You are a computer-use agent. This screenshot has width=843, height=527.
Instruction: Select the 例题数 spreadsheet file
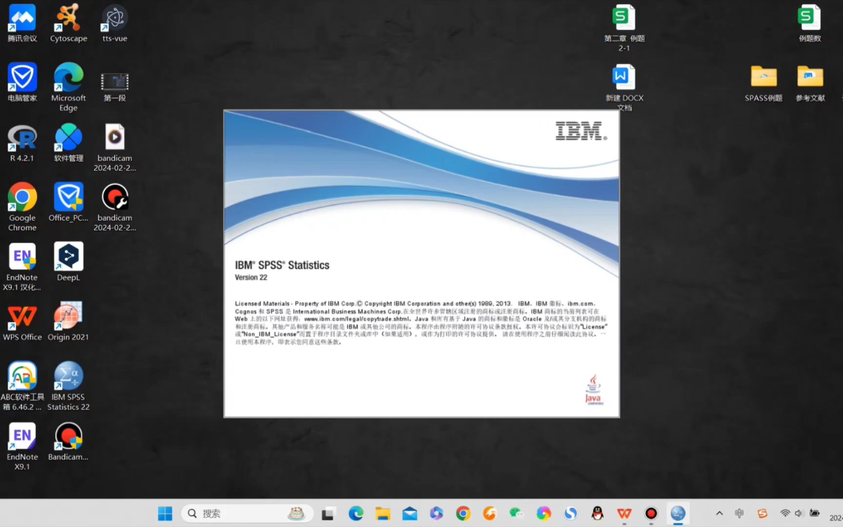click(810, 23)
